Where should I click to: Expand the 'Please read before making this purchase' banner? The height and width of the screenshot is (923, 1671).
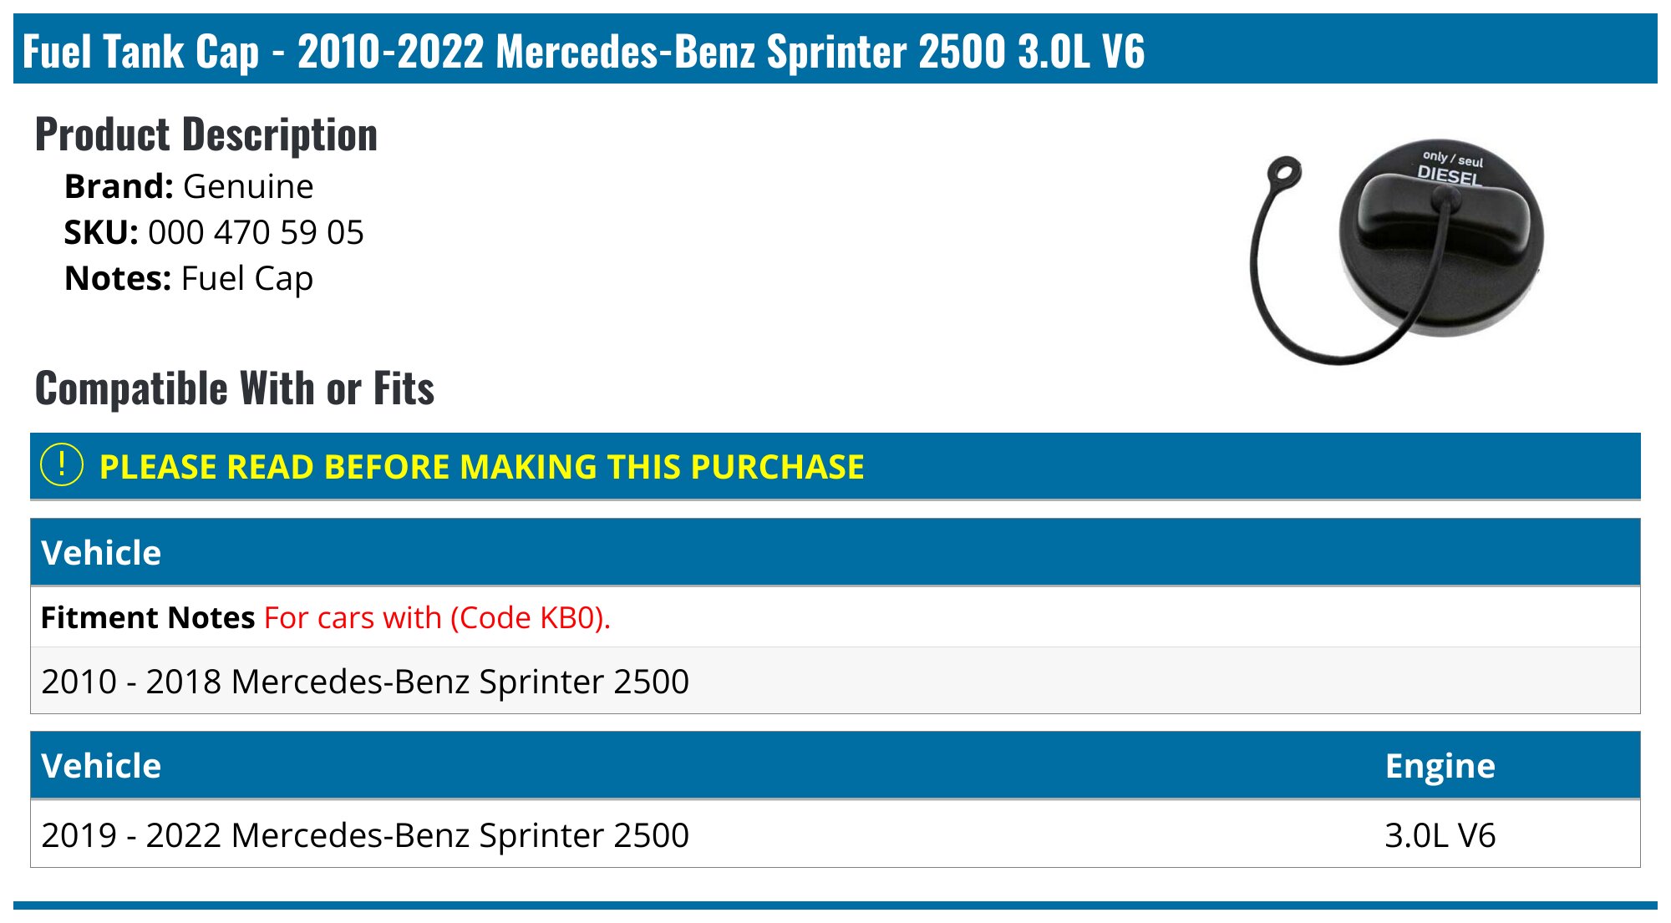click(481, 467)
